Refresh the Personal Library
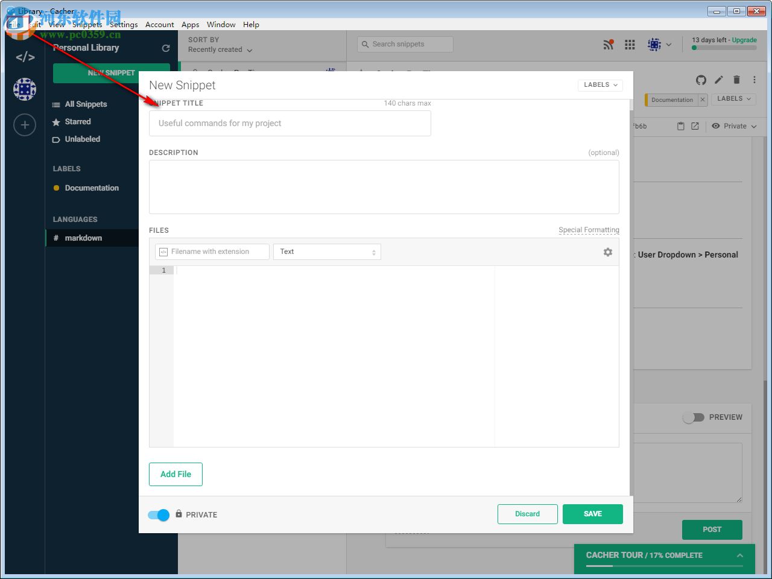Image resolution: width=772 pixels, height=579 pixels. pos(166,48)
